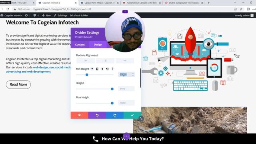The image size is (256, 144).
Task: Click the settings panel scrollbar
Action: pyautogui.click(x=140, y=78)
